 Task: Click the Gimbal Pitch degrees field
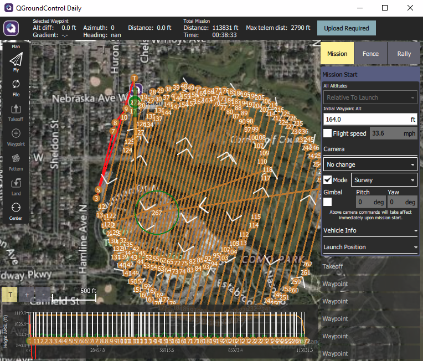point(370,202)
